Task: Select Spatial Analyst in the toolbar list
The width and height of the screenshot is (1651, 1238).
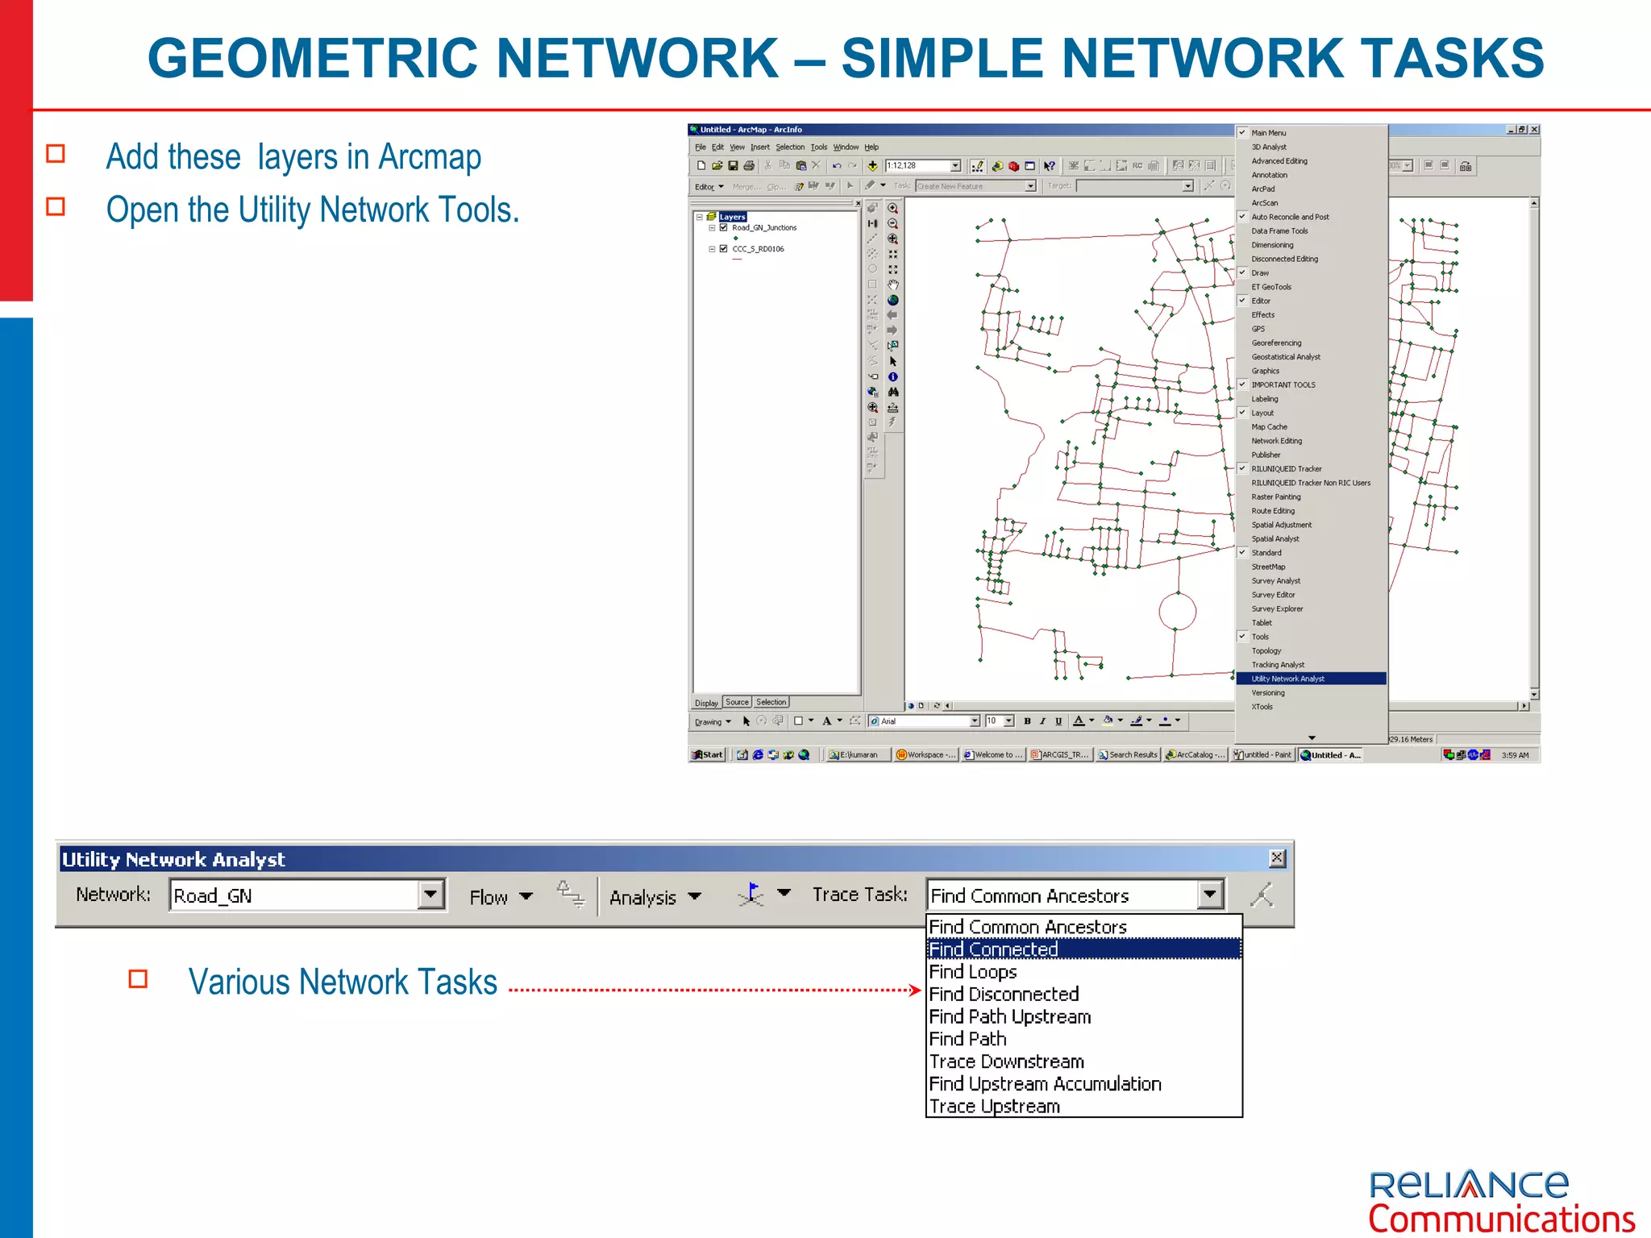Action: pyautogui.click(x=1312, y=538)
